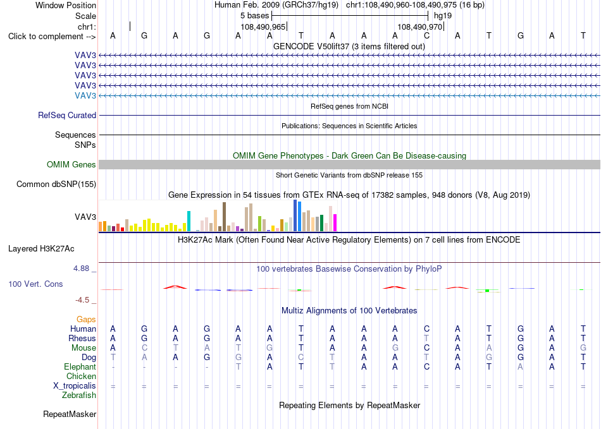Click the 'chr1:' ruler label
Screen dimensions: 601x429
pyautogui.click(x=87, y=27)
